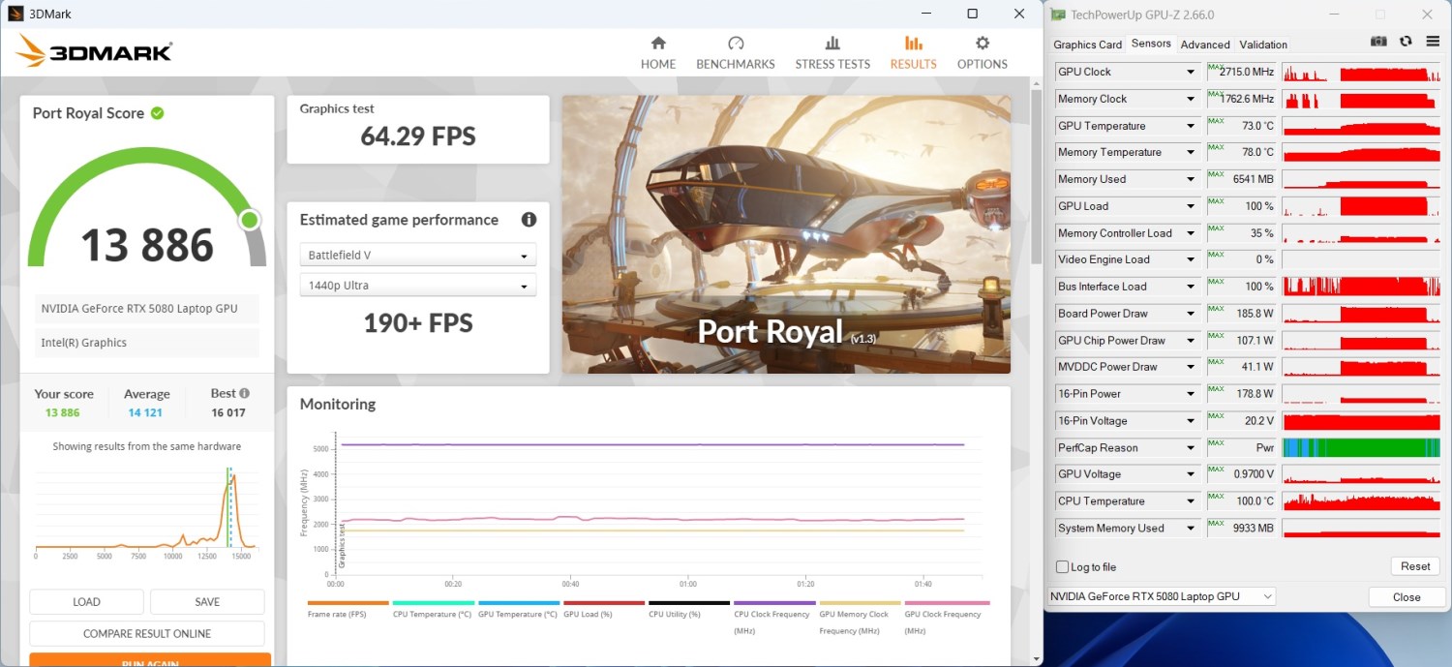Enable the Log to file checkbox
Viewport: 1452px width, 667px height.
1063,567
